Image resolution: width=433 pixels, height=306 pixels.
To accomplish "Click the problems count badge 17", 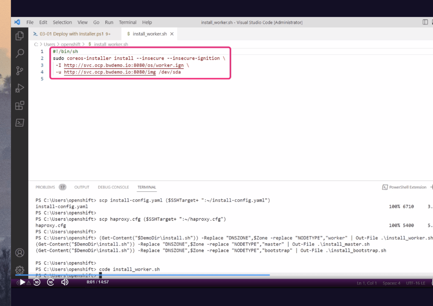I will pos(63,187).
